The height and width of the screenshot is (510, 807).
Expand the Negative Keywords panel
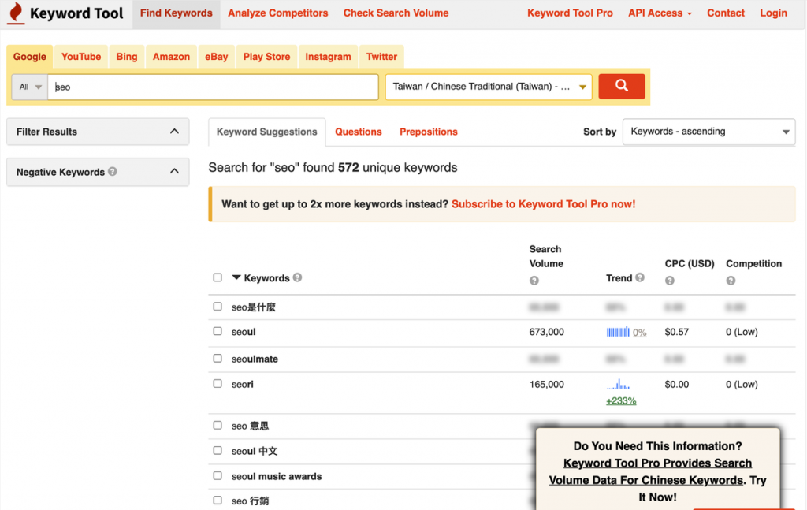click(x=98, y=172)
